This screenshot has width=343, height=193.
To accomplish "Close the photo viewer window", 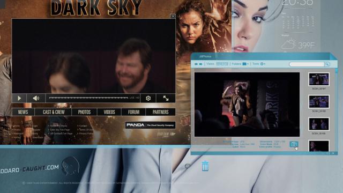I will click(333, 153).
